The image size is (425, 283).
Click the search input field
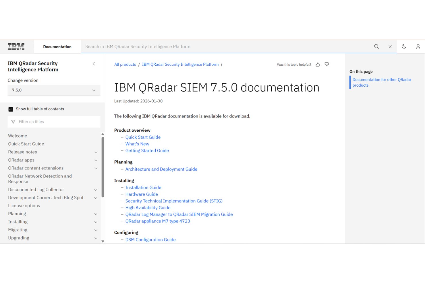click(x=227, y=46)
